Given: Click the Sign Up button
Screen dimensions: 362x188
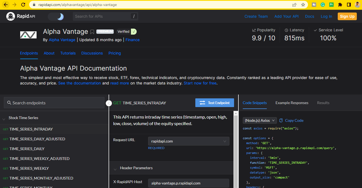Looking at the screenshot, I should coord(347,16).
